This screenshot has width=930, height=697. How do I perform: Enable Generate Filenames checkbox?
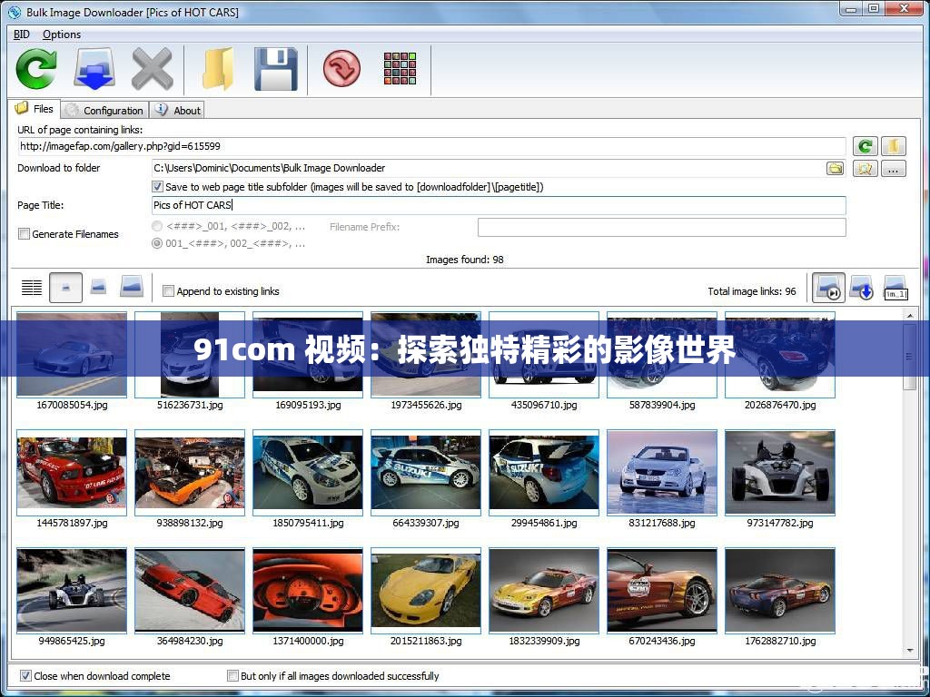point(24,234)
